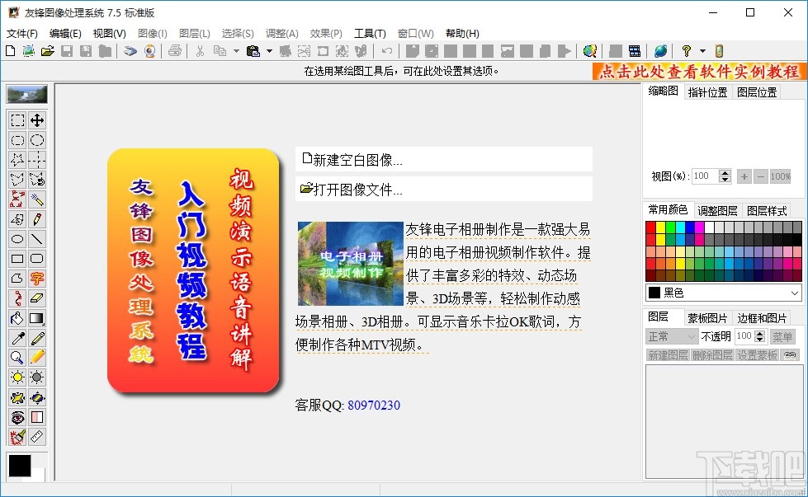Select the Eraser tool
Screen dimensions: 808x497
click(37, 298)
